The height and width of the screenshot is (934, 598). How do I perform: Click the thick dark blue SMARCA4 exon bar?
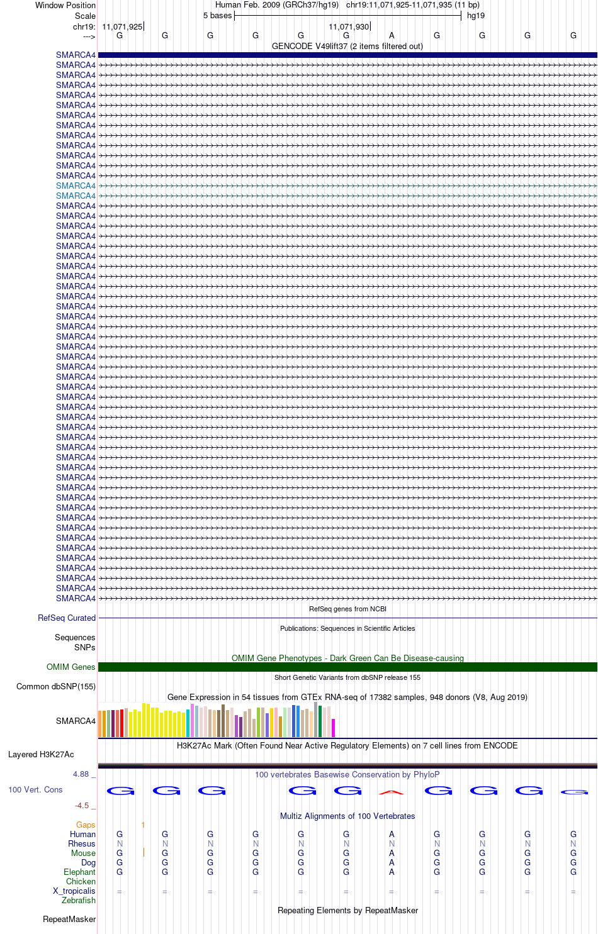point(347,55)
